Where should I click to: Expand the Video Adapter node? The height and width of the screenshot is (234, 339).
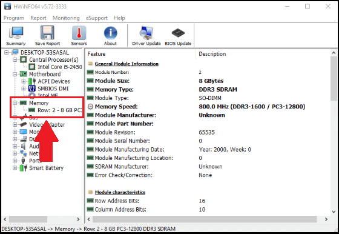click(x=15, y=125)
